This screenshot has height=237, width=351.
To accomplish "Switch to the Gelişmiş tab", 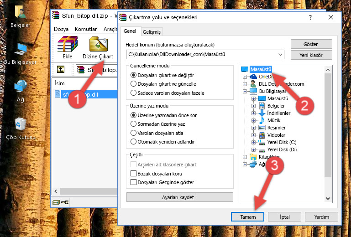I will pyautogui.click(x=152, y=32).
